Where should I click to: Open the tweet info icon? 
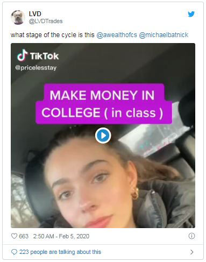click(191, 236)
